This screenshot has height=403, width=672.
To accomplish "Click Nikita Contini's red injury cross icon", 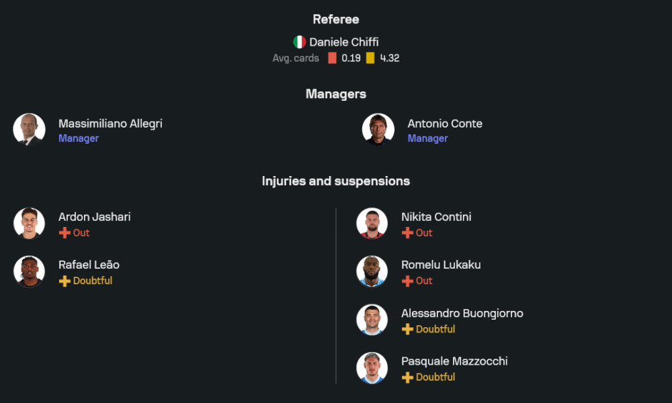I will pyautogui.click(x=407, y=233).
